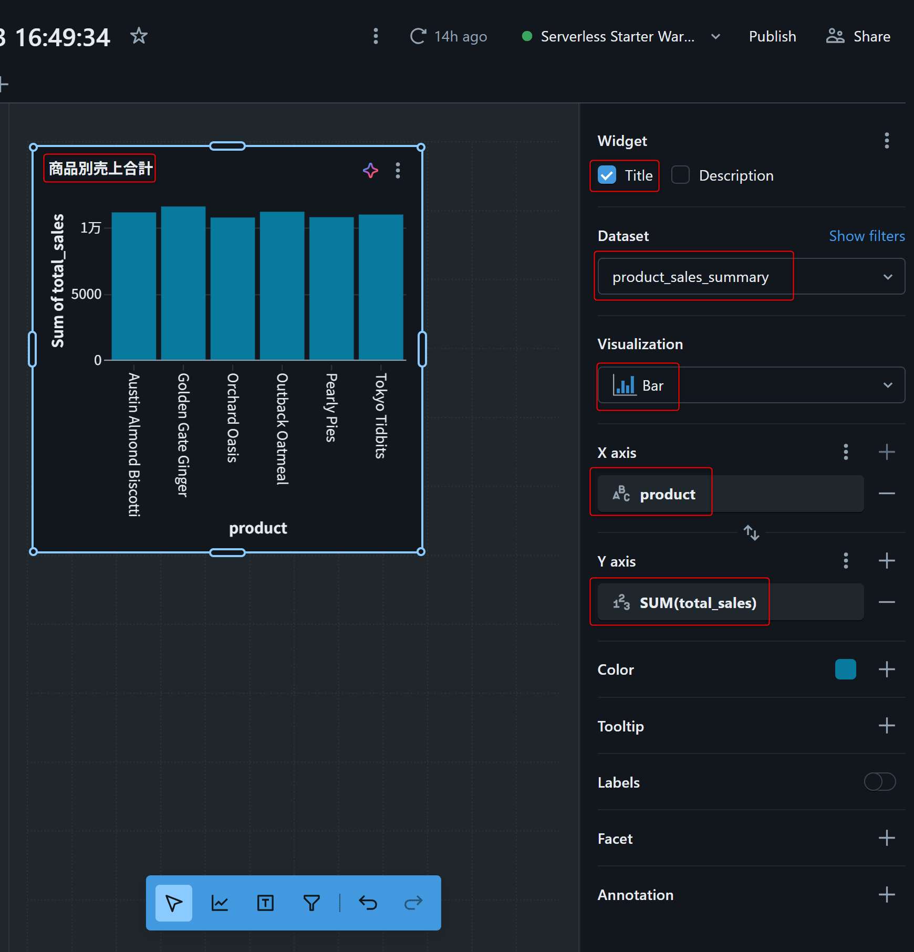Open the chart widget's three-dot menu
The width and height of the screenshot is (914, 952).
point(398,170)
